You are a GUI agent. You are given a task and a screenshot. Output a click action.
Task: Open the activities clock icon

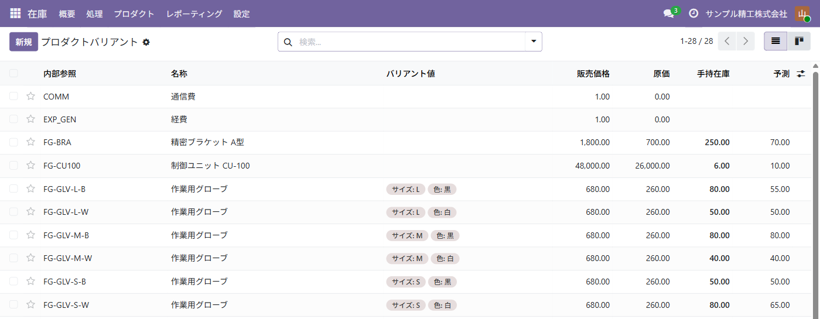tap(693, 13)
